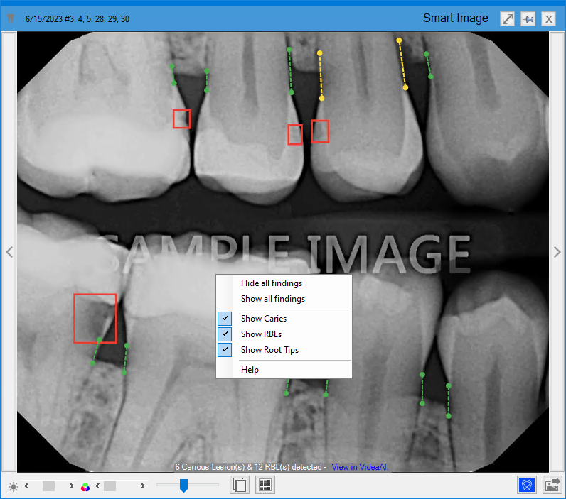
Task: Open Help from the context menu
Action: pyautogui.click(x=250, y=370)
